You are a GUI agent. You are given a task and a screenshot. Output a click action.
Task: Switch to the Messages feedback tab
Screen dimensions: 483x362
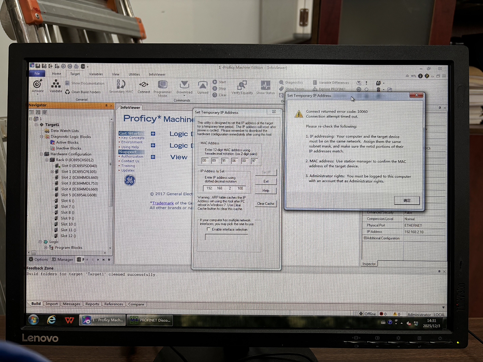(71, 304)
